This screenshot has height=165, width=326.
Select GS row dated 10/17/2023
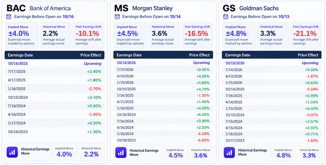(272, 140)
